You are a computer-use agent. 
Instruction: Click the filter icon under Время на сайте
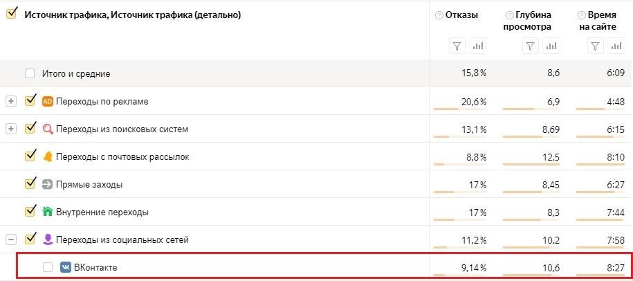595,46
